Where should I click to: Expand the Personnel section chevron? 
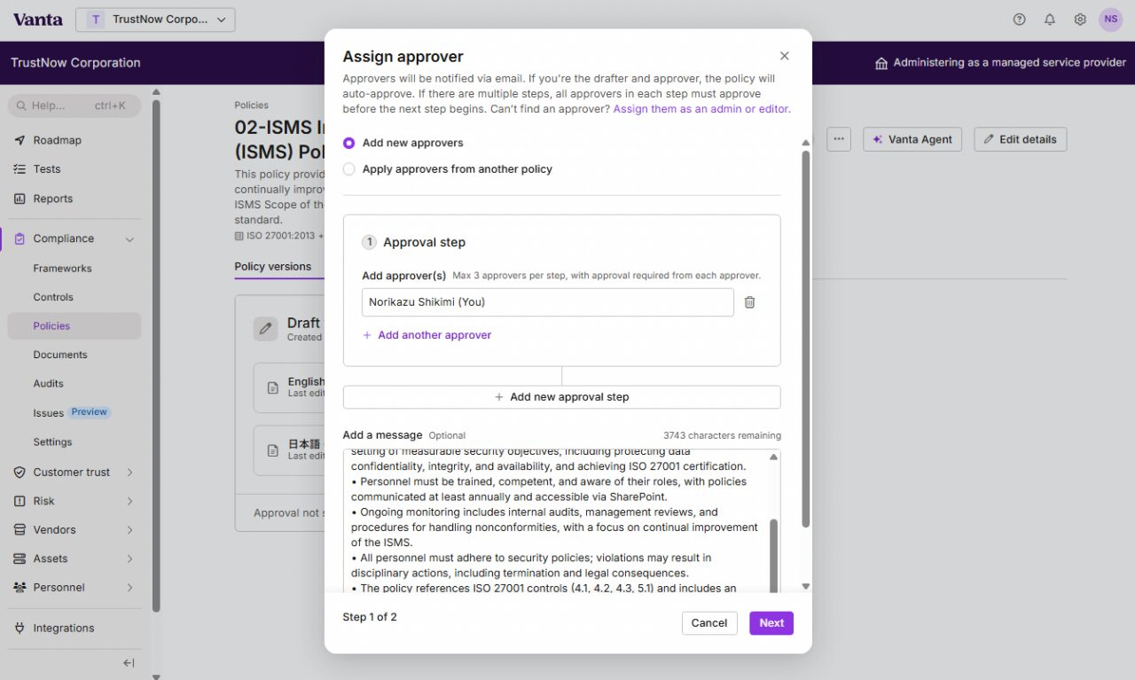pyautogui.click(x=129, y=588)
